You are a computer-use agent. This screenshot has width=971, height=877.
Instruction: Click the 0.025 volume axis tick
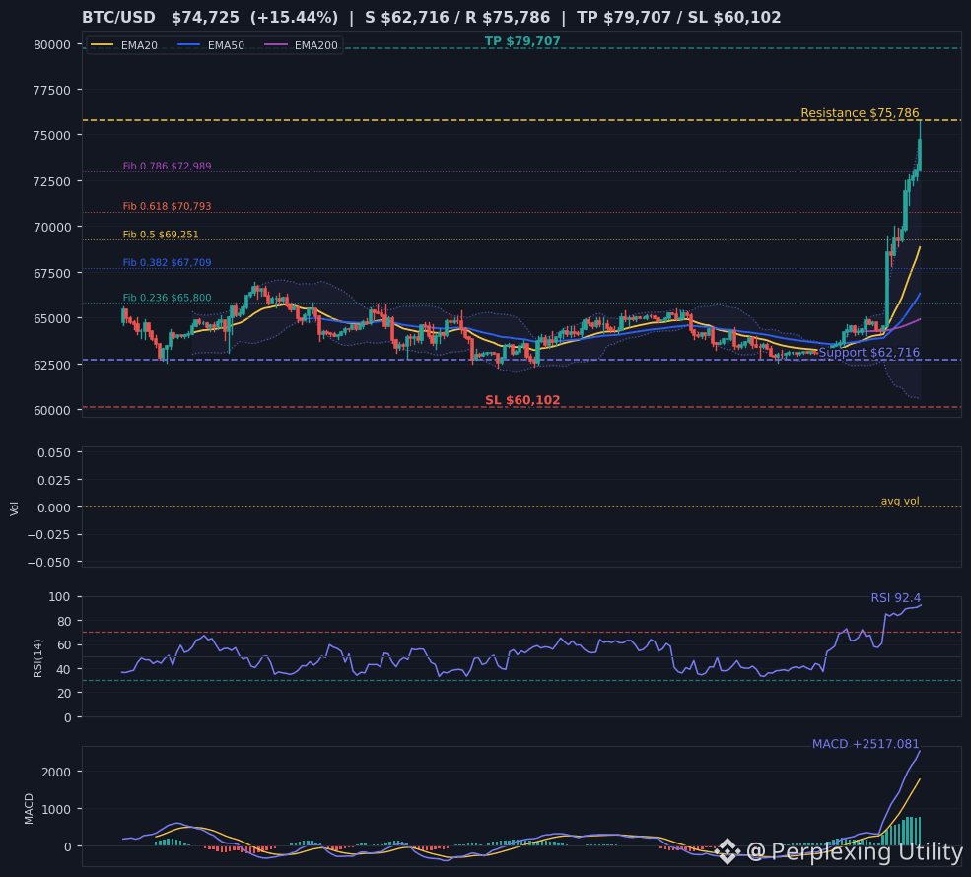tap(54, 480)
